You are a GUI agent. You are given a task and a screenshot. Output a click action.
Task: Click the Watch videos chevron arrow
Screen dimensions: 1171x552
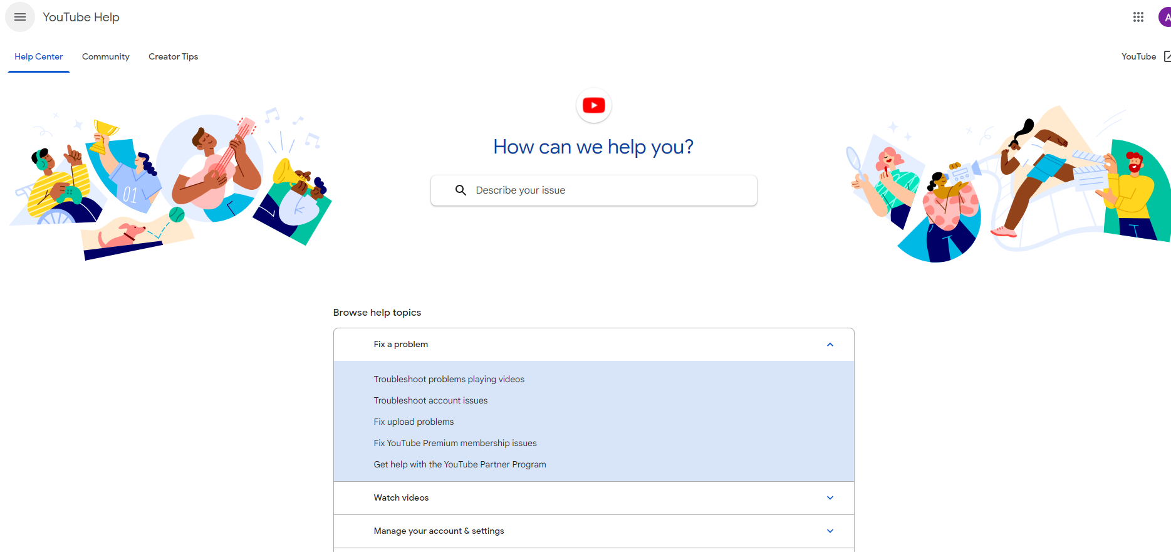pyautogui.click(x=830, y=498)
